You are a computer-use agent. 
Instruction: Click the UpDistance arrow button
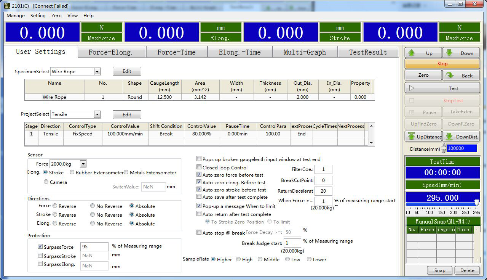423,137
